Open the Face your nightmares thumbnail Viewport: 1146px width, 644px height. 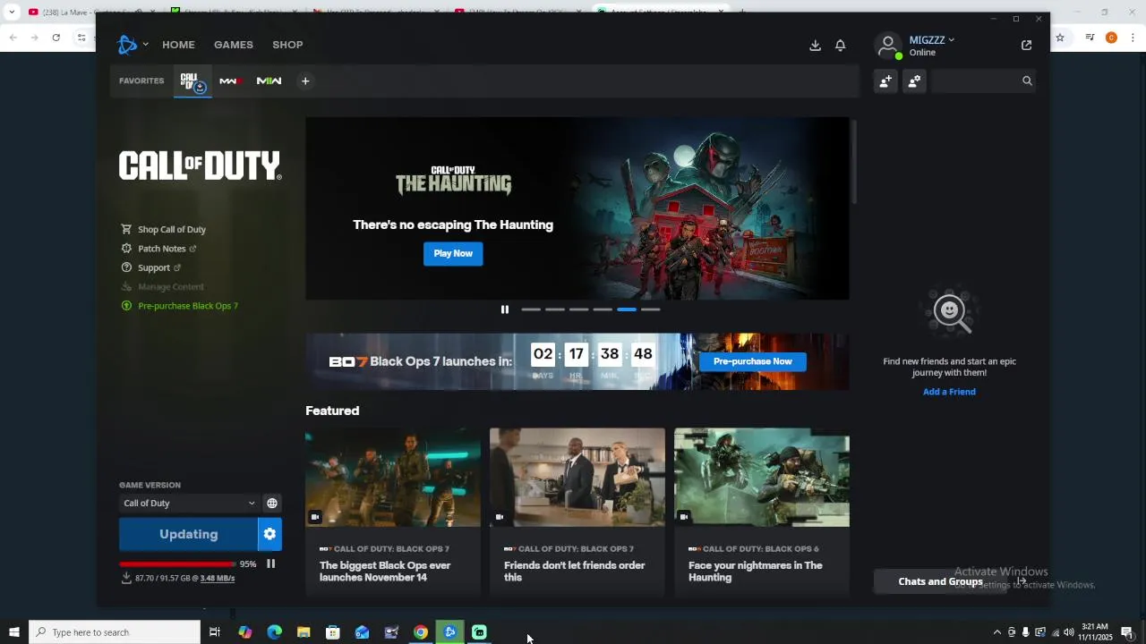[762, 478]
